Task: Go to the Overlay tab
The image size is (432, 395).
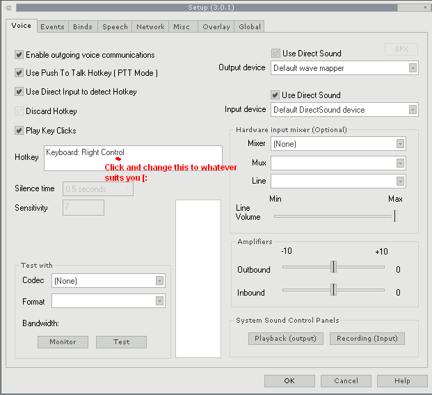Action: (x=216, y=26)
